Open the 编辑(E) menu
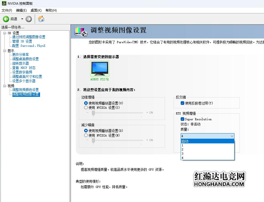 pyautogui.click(x=21, y=10)
